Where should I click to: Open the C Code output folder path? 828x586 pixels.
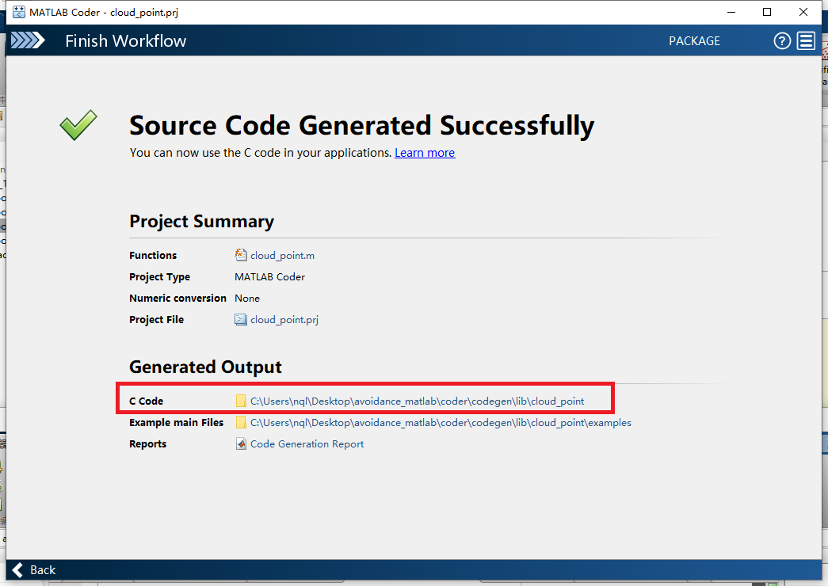417,401
